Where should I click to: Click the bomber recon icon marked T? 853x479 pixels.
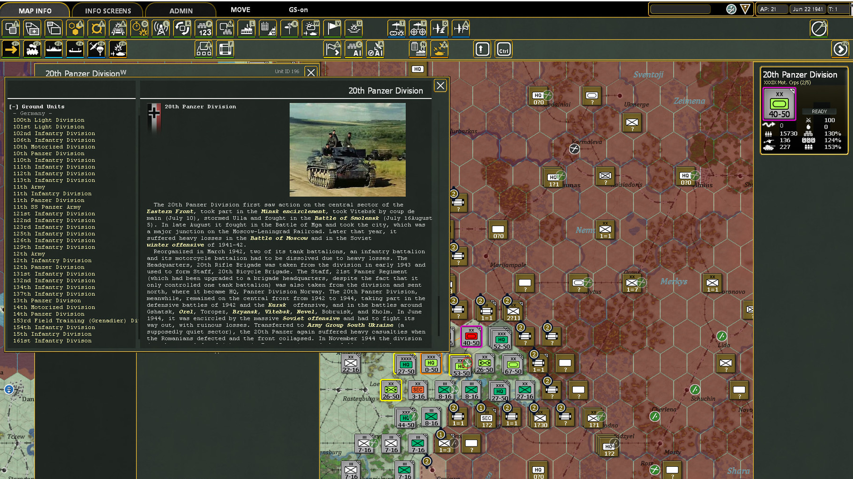pyautogui.click(x=397, y=28)
